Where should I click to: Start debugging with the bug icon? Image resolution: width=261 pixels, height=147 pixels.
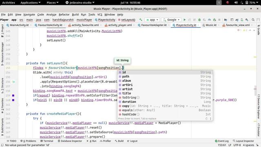199,20
